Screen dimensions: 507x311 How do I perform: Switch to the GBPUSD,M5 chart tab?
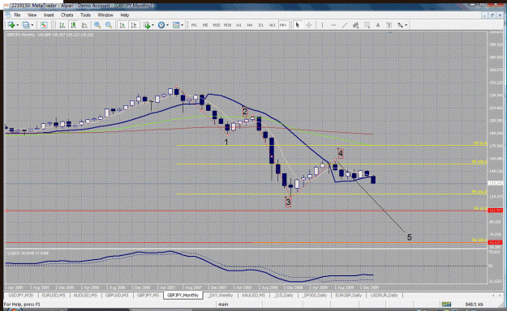click(x=117, y=295)
